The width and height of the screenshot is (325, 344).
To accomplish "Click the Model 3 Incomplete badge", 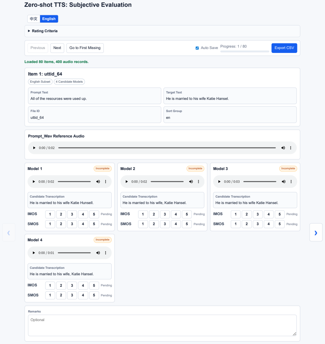I will point(288,169).
